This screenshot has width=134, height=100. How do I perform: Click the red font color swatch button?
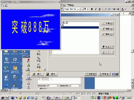pyautogui.click(x=123, y=9)
